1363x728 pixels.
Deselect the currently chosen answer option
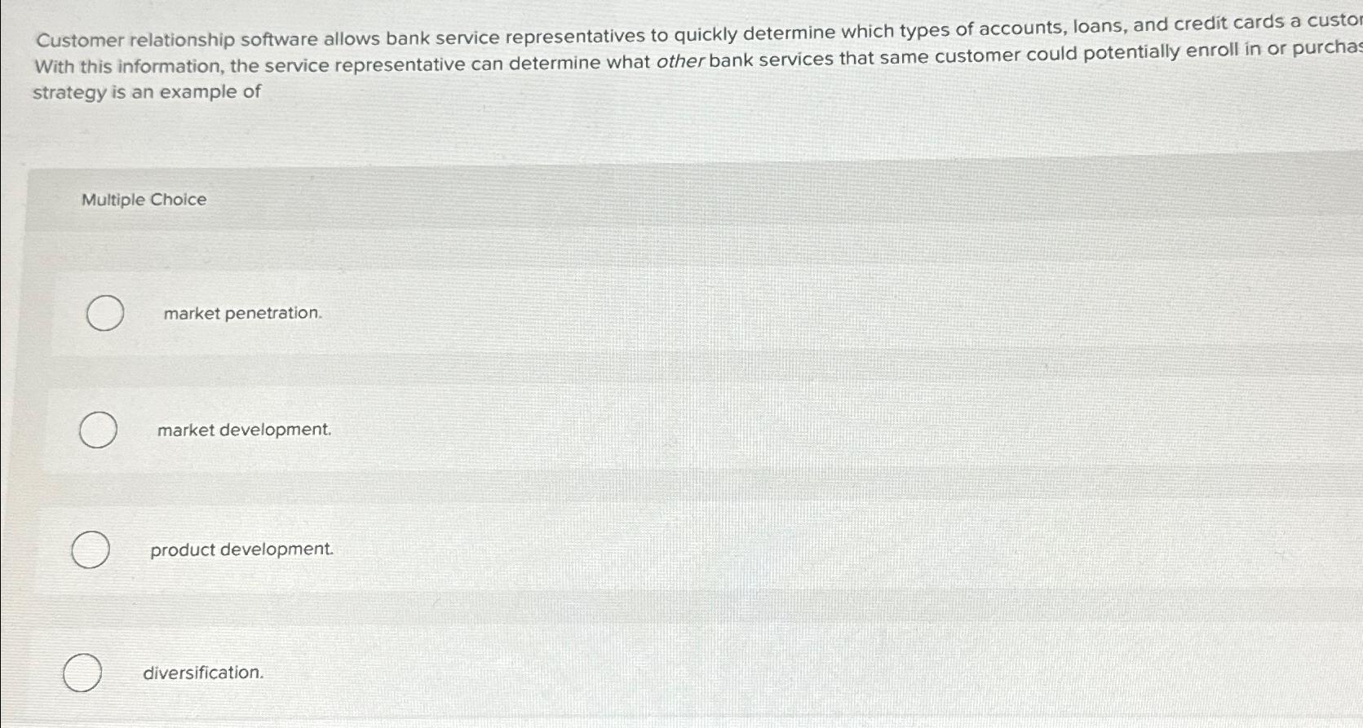(104, 314)
